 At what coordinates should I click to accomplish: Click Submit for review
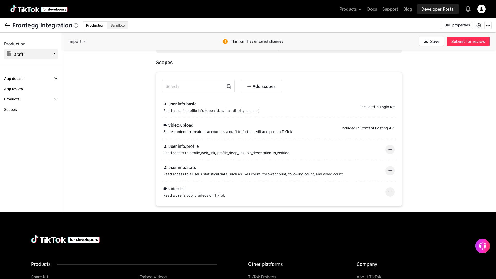point(468,41)
